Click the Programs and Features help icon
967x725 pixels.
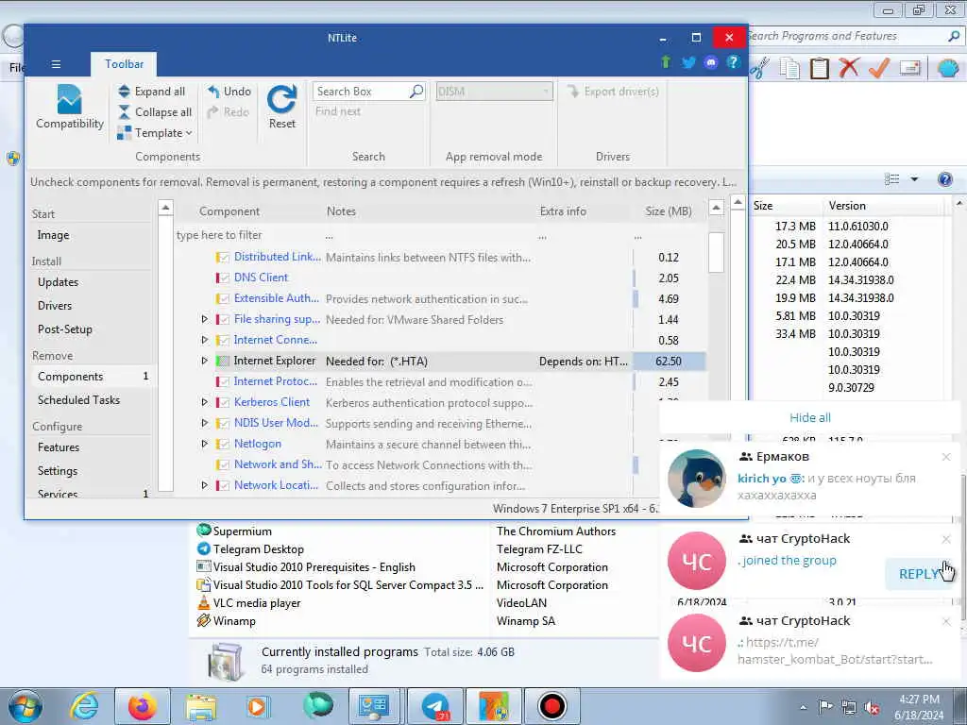click(944, 179)
